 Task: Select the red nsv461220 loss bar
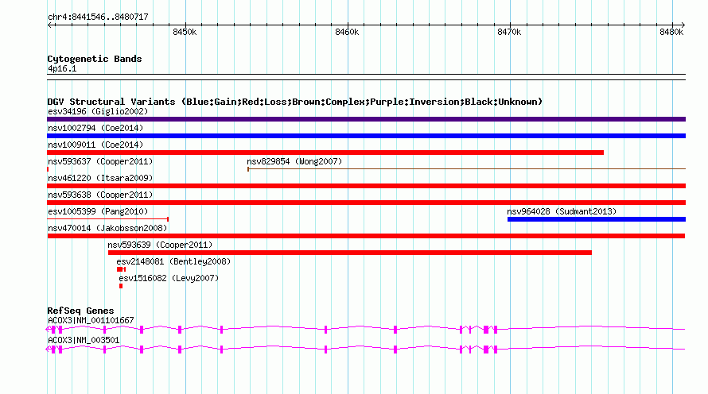tap(366, 186)
